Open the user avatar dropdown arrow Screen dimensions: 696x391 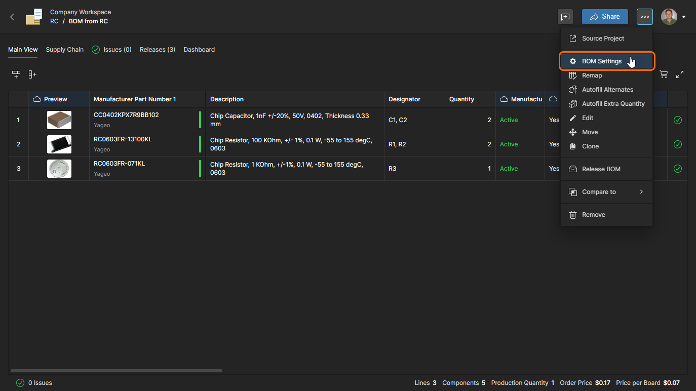[684, 17]
